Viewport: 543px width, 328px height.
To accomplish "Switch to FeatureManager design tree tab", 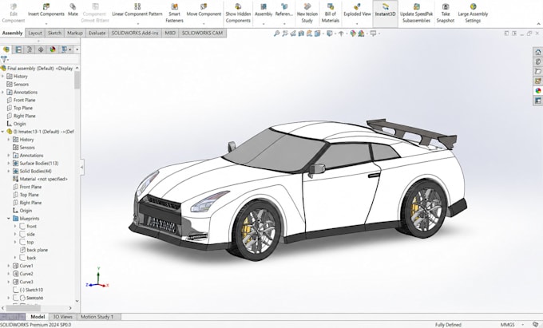I will [6, 49].
